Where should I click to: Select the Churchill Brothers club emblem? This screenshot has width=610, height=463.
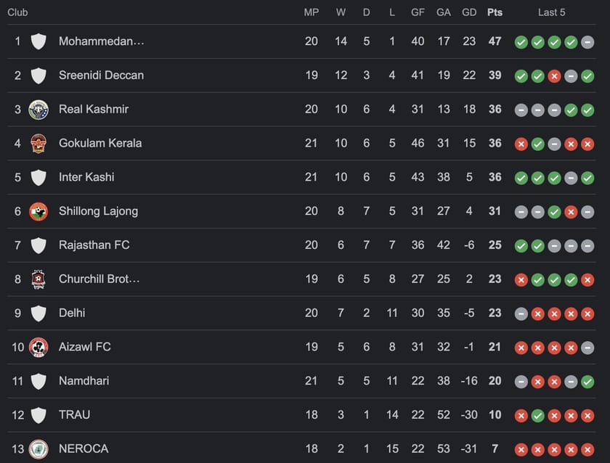tap(38, 279)
